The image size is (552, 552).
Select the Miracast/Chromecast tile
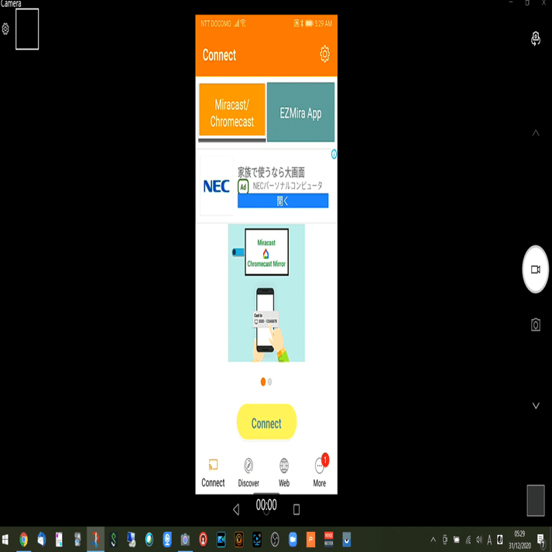tap(231, 110)
